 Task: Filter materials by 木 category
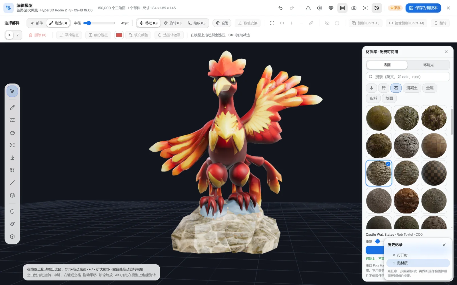(x=371, y=88)
